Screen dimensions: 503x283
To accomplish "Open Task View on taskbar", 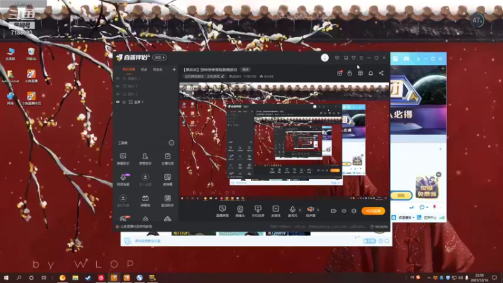I will pyautogui.click(x=43, y=277).
